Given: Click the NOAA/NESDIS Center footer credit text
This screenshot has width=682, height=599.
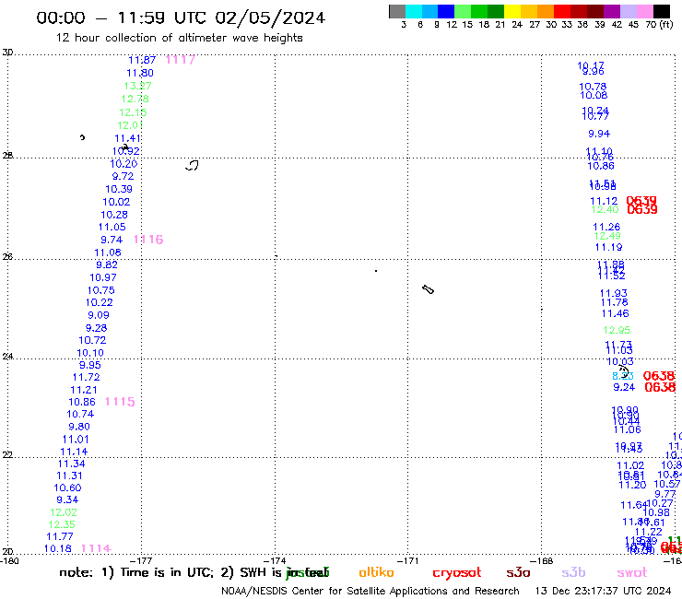Looking at the screenshot, I should (x=370, y=591).
